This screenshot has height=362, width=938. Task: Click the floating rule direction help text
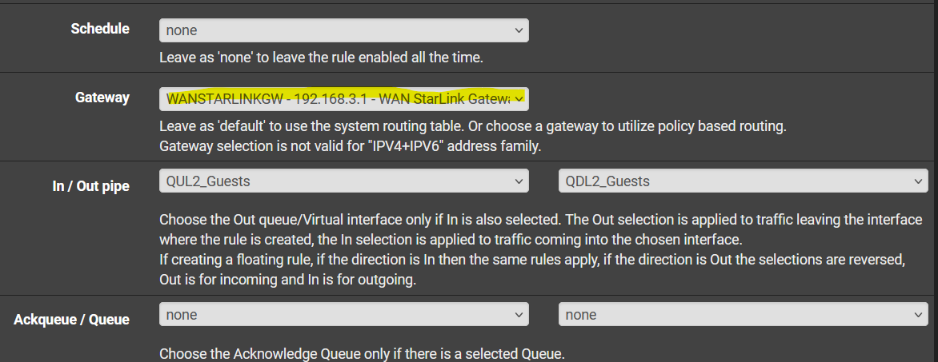[531, 270]
